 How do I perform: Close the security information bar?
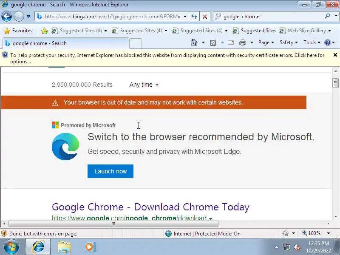point(335,55)
